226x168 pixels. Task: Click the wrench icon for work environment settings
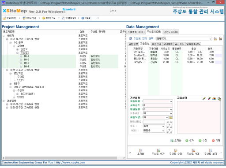(63, 18)
